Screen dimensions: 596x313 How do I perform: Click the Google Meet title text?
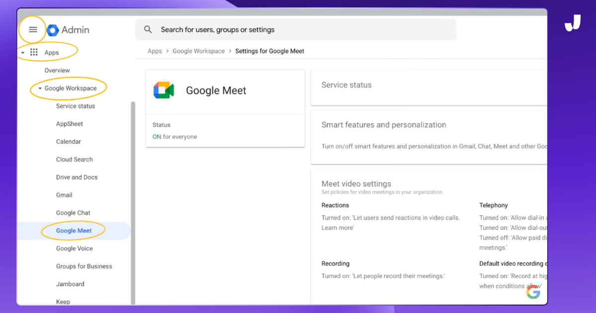[216, 91]
